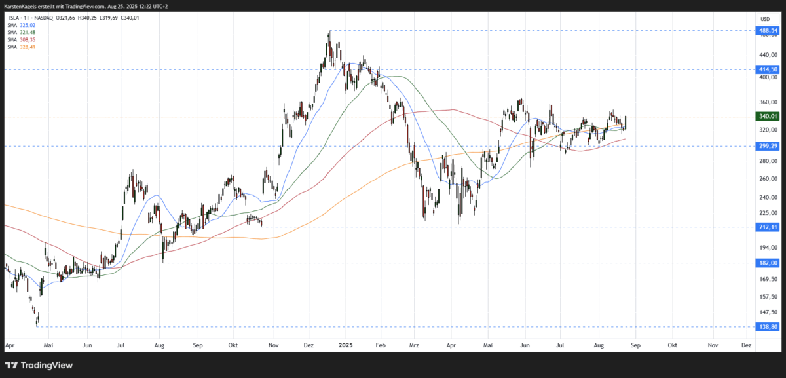Click the Apr label at the time axis start
Screen dimensions: 786x378
point(10,343)
